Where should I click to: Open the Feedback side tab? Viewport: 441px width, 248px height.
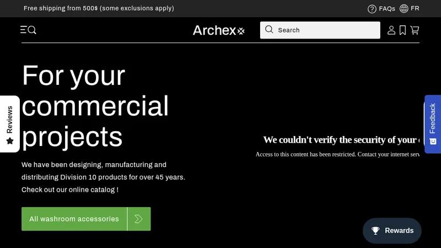tap(433, 124)
